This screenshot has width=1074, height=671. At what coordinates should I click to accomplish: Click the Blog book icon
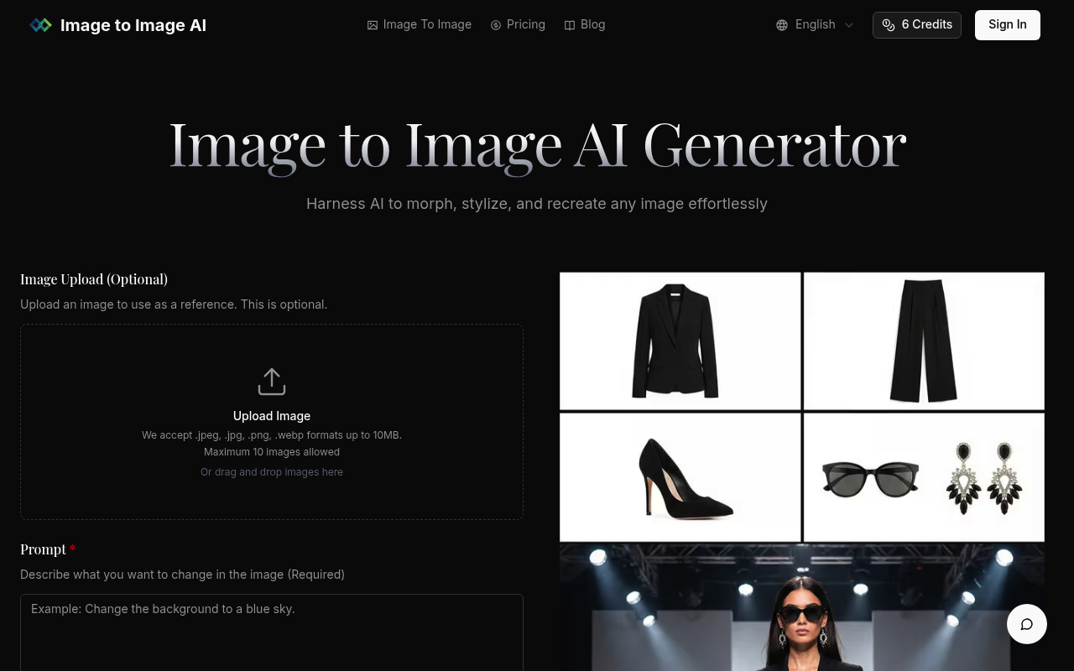tap(570, 25)
